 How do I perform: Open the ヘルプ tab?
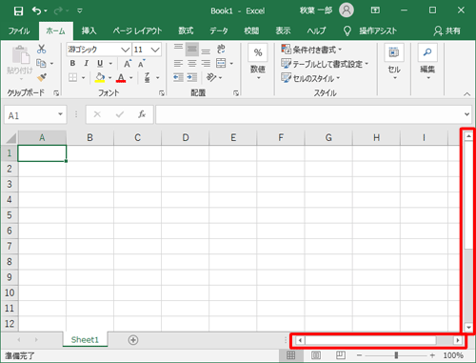tap(316, 30)
